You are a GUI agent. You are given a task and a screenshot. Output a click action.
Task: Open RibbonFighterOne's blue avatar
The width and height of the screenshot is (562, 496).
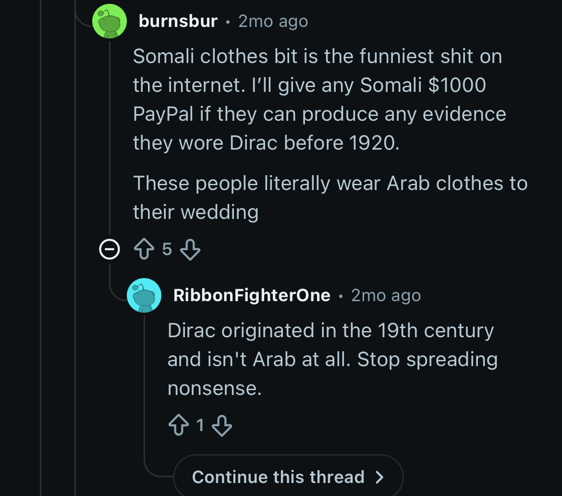pos(144,295)
